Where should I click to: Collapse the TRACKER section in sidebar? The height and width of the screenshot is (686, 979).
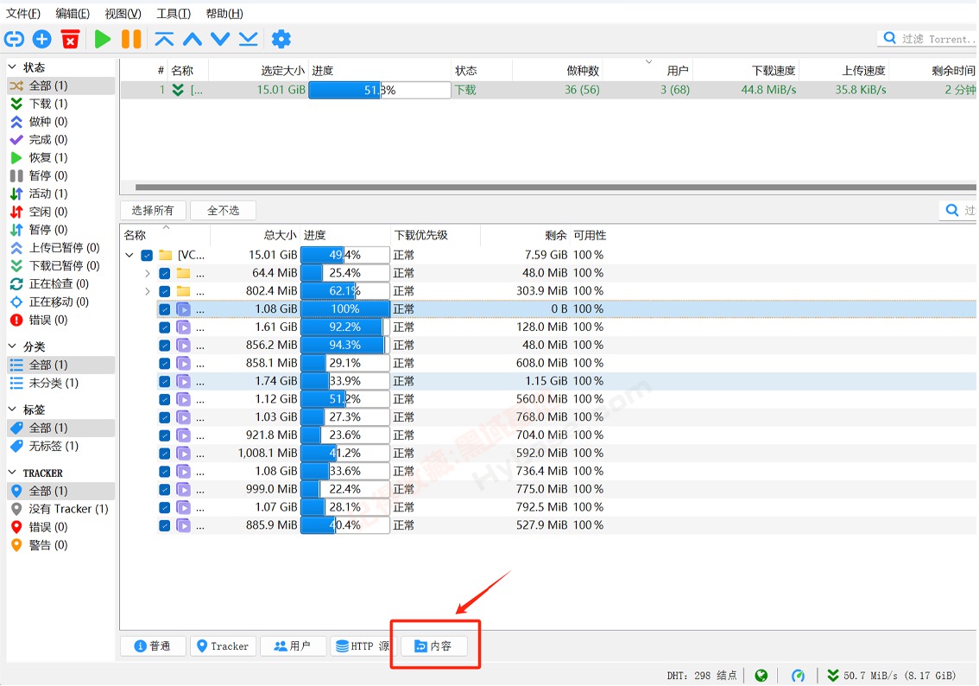tap(10, 472)
